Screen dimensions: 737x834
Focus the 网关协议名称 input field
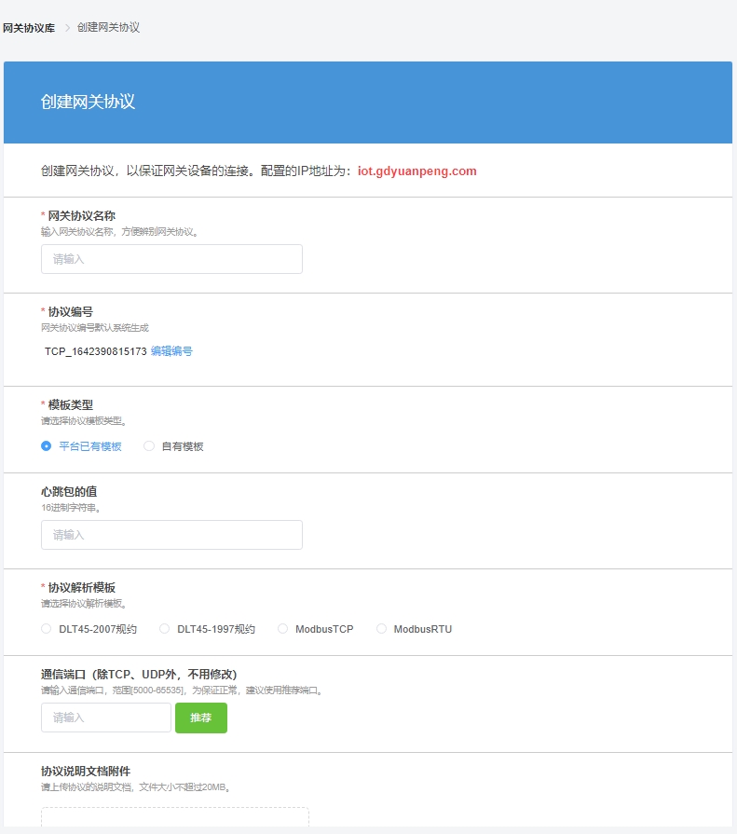pyautogui.click(x=171, y=259)
